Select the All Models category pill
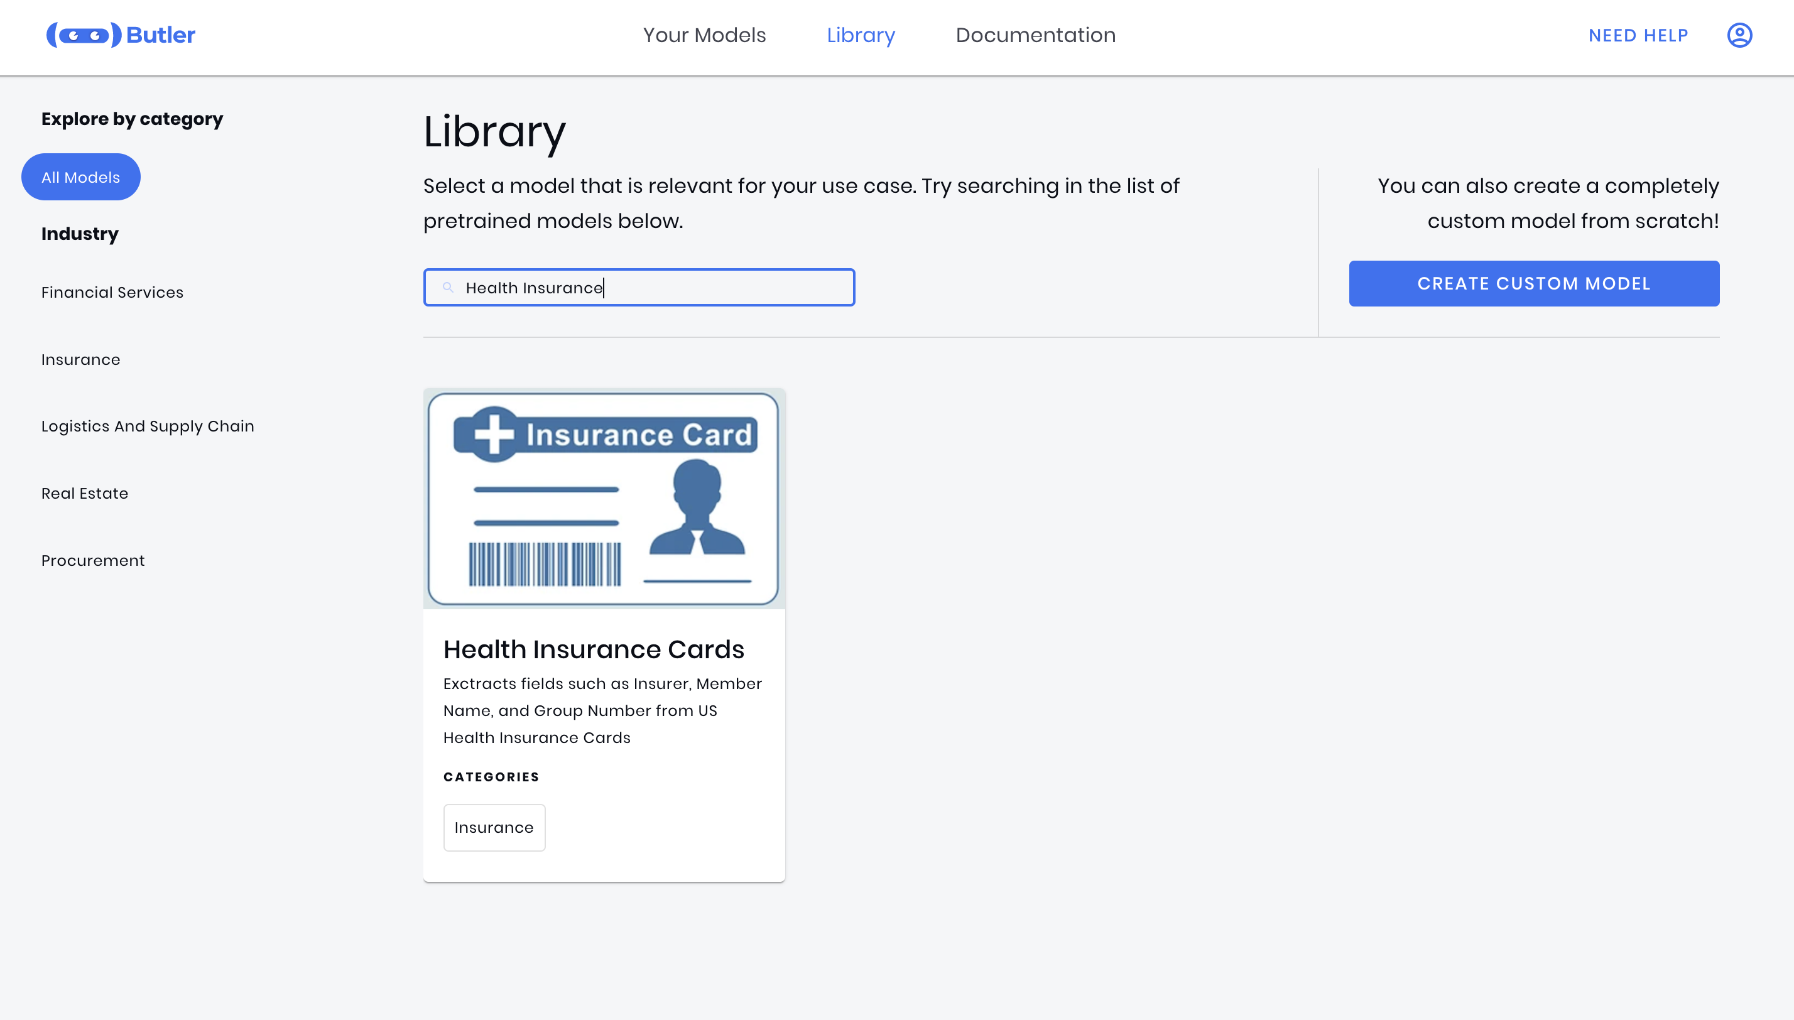The height and width of the screenshot is (1020, 1794). (80, 177)
